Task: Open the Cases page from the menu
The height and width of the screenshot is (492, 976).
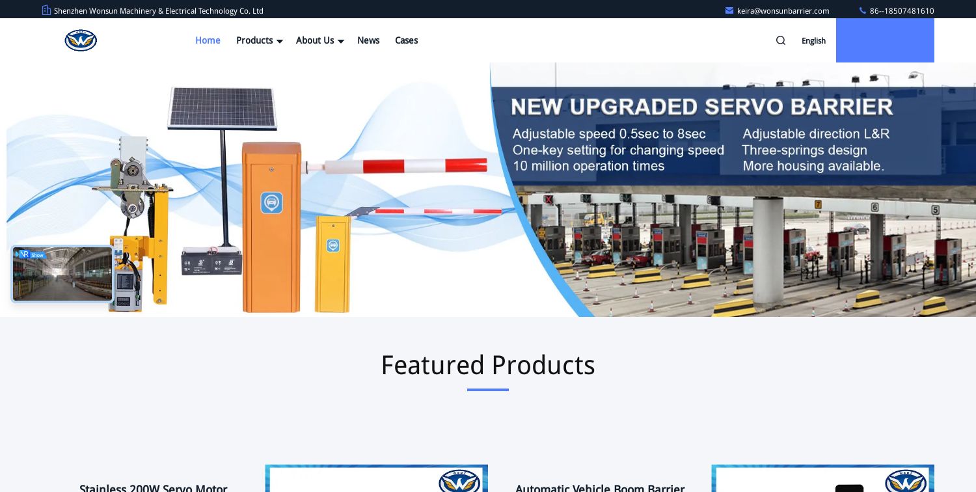Action: [406, 40]
